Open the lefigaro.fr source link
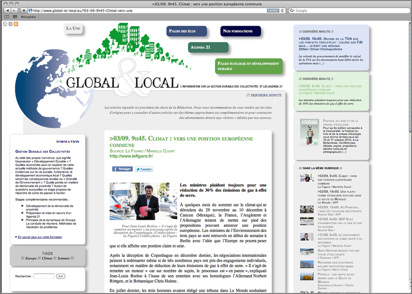 coord(131,156)
